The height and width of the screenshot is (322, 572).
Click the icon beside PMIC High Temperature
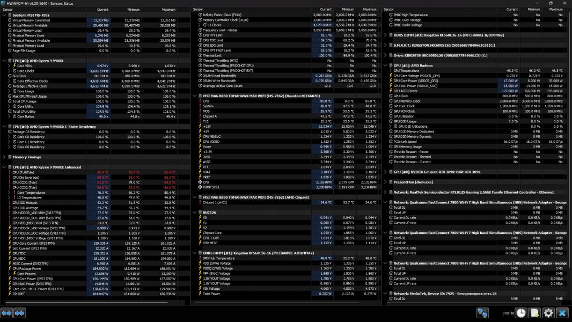click(391, 15)
